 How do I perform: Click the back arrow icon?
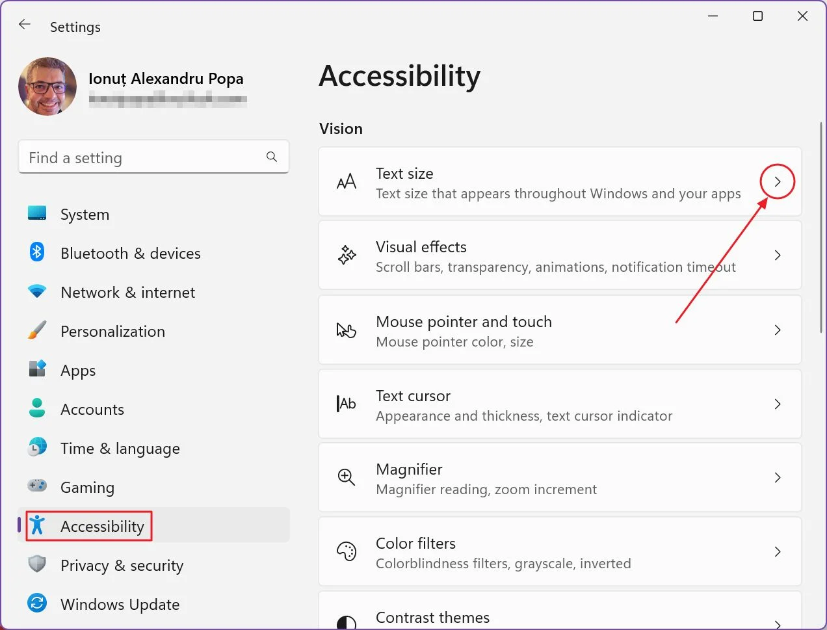(x=25, y=25)
